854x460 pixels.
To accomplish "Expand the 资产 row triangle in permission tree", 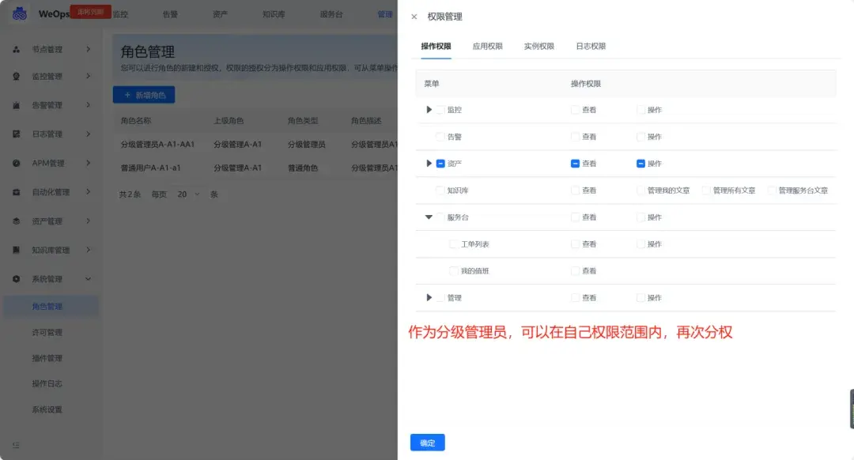I will [429, 164].
